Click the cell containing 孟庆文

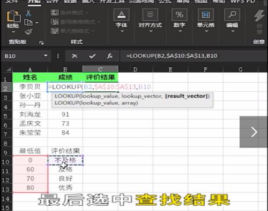tap(30, 123)
